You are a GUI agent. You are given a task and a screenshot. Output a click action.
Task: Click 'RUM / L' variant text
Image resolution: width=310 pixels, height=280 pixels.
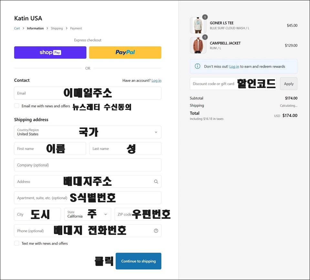point(215,48)
